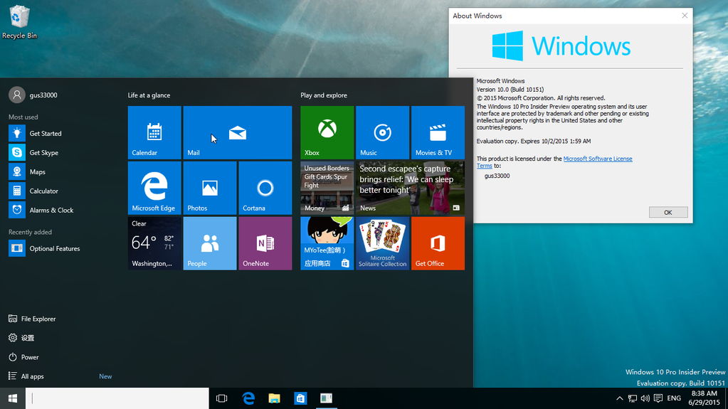This screenshot has width=728, height=409.
Task: Open the Xbox tile
Action: click(327, 132)
